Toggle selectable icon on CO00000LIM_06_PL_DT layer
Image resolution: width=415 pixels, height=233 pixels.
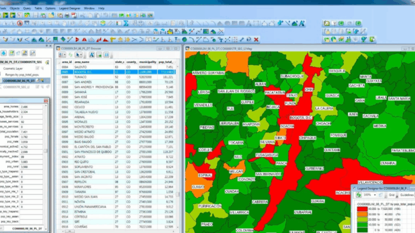[42, 80]
